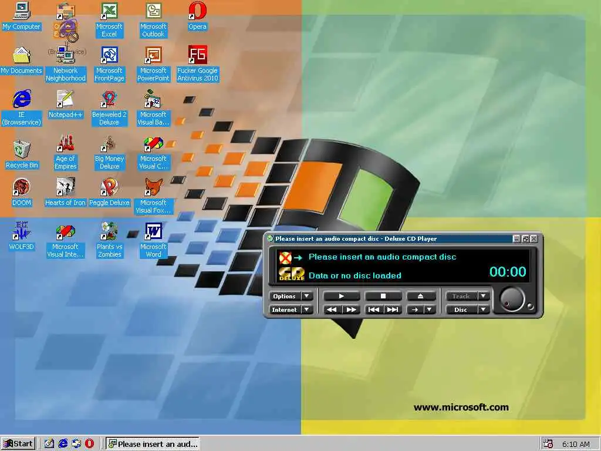Select the Microsoft Excel desktop icon

109,20
